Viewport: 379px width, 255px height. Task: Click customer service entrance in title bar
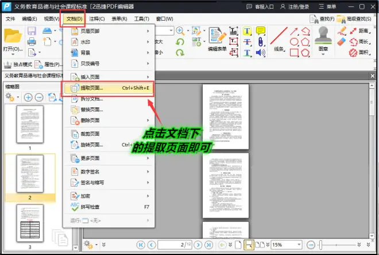(x=260, y=6)
